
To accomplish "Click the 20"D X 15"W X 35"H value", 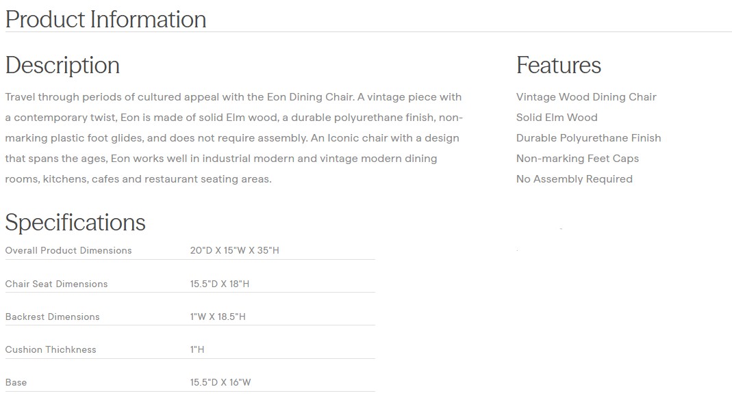I will pos(234,250).
